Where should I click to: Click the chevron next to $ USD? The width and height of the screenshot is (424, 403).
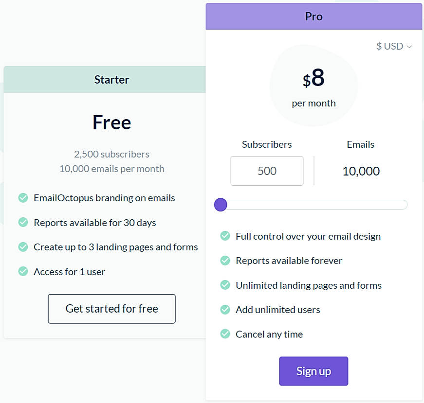(x=410, y=47)
